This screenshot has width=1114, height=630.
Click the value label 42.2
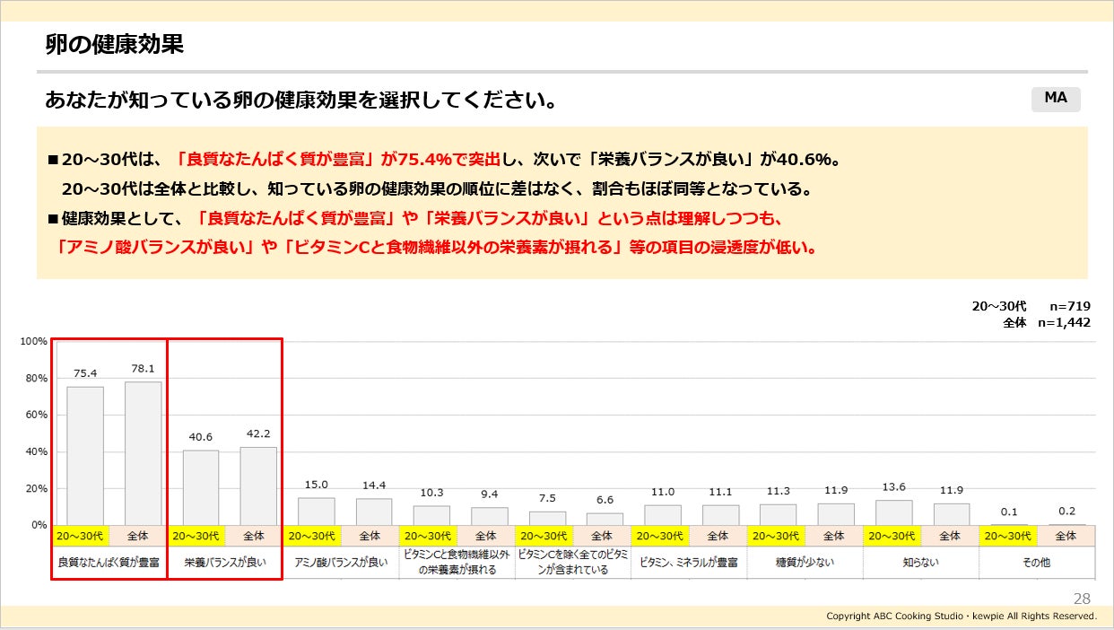259,434
